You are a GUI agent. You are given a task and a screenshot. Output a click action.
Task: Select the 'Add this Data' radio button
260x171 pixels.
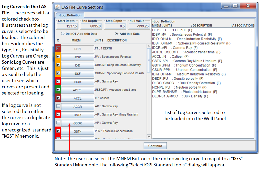click(x=117, y=34)
